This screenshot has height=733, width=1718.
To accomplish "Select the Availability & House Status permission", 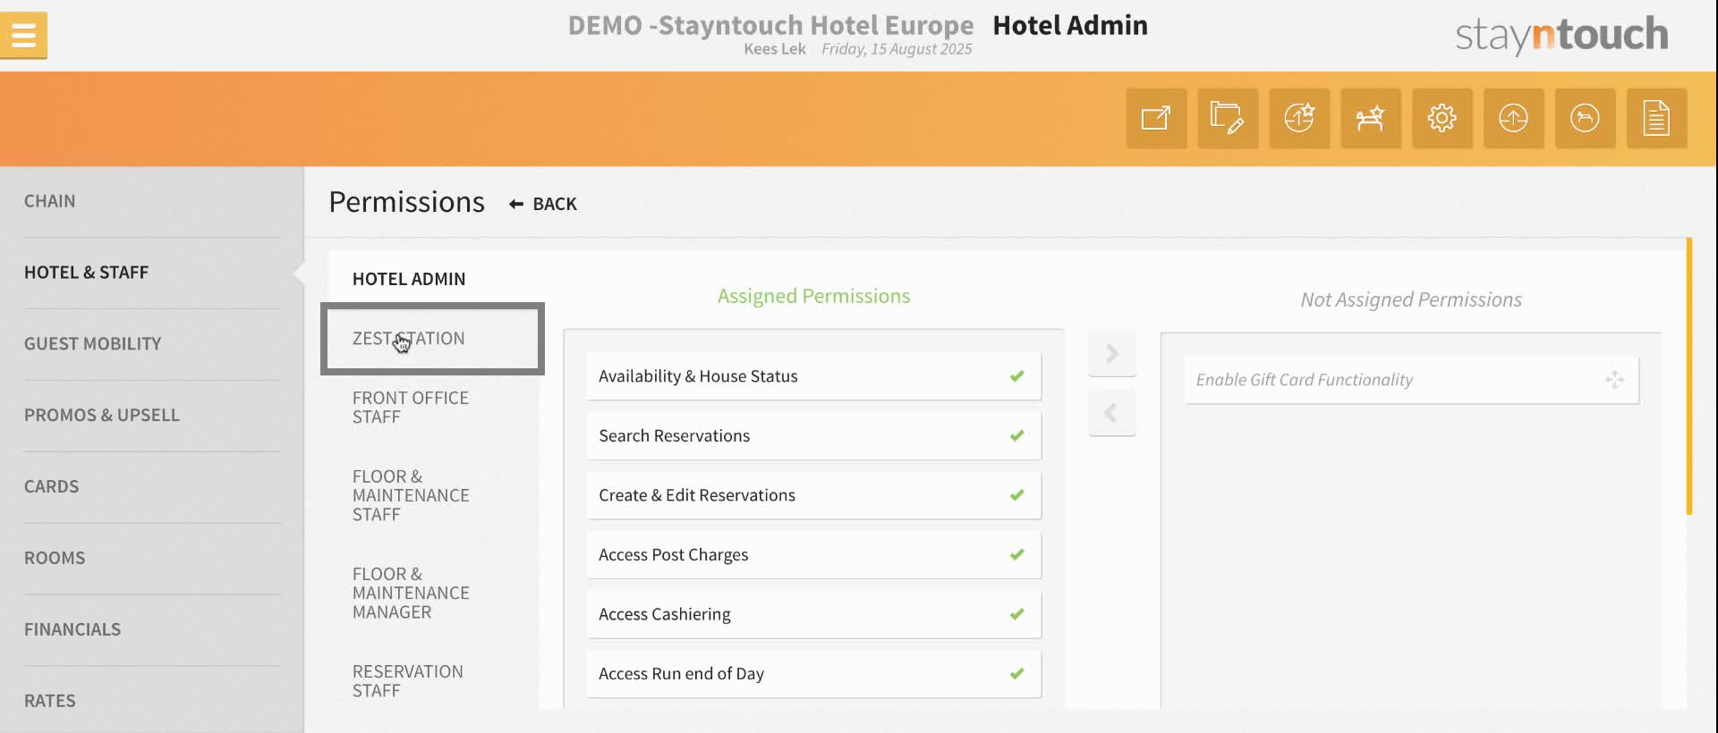I will pos(813,376).
